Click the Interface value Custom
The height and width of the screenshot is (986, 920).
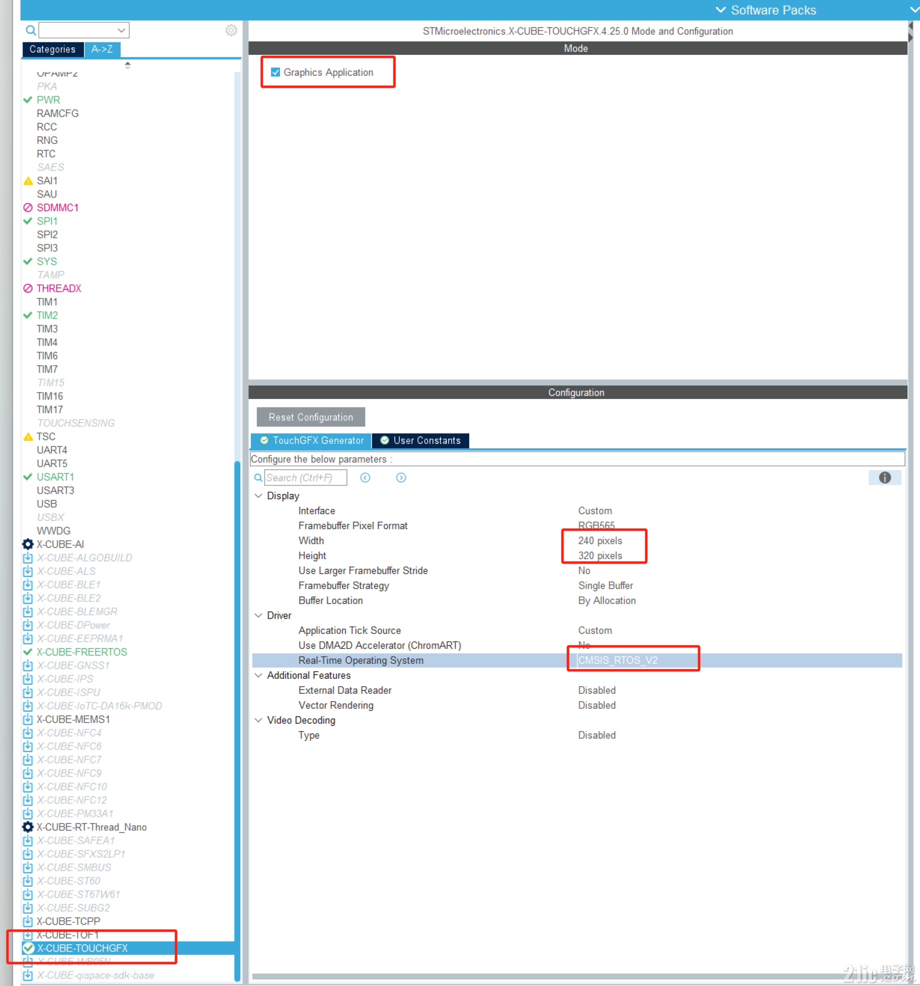595,510
